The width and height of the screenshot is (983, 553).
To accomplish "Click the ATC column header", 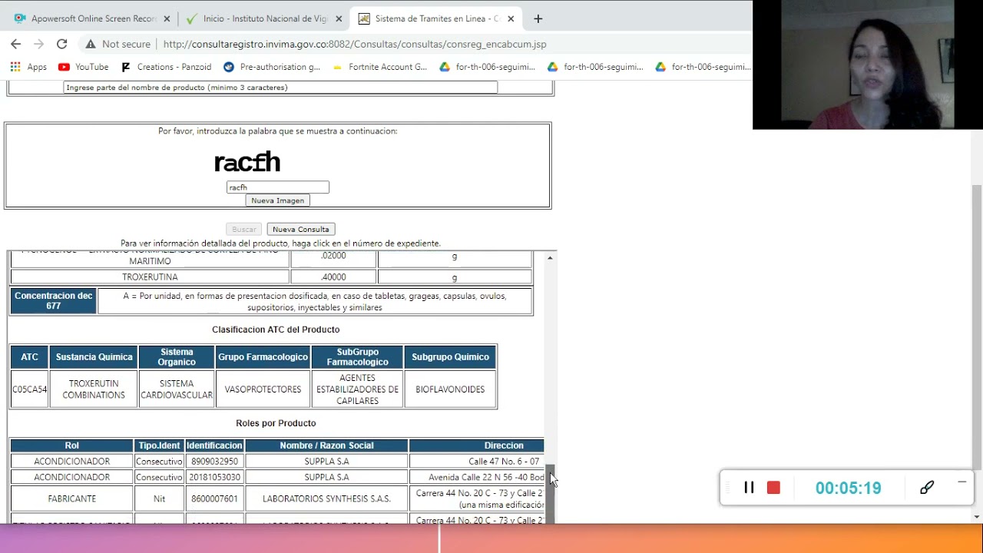I will (x=29, y=357).
